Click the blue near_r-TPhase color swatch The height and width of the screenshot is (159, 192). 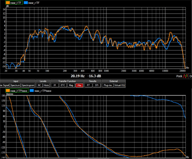pos(32,91)
